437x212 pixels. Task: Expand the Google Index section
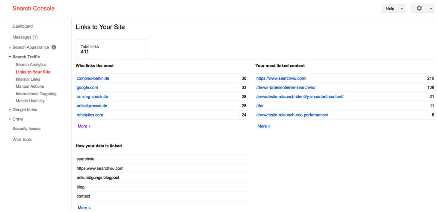(x=25, y=110)
